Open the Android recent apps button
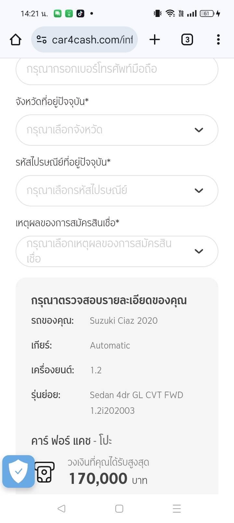Screen dimensions: 234x523 click(x=176, y=509)
